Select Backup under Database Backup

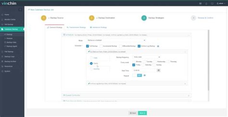pyautogui.click(x=9, y=35)
